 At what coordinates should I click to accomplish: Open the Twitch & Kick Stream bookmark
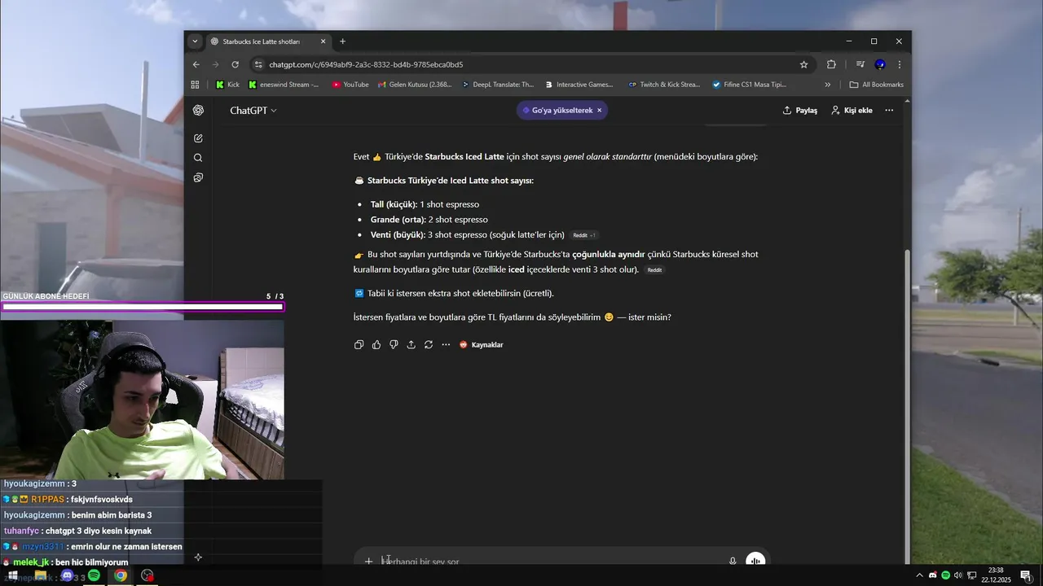point(663,85)
